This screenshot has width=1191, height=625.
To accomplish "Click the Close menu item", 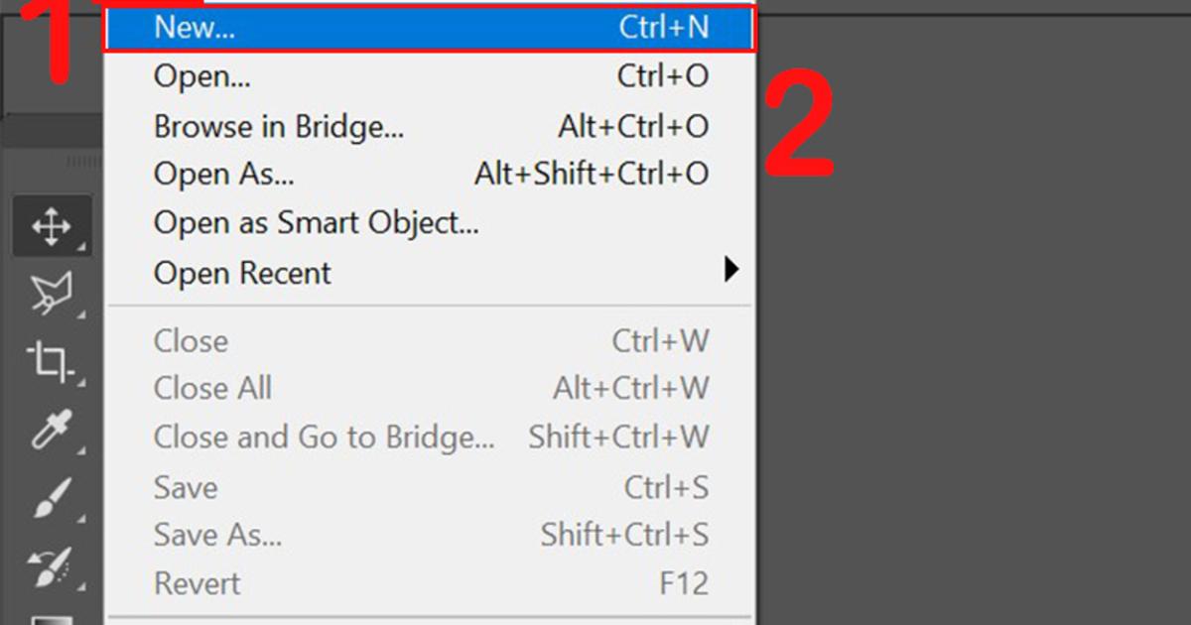I will click(191, 341).
